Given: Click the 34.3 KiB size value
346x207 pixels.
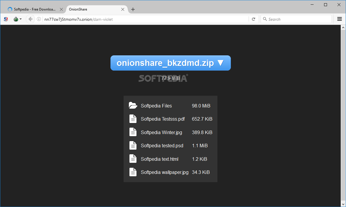Looking at the screenshot, I should [201, 172].
